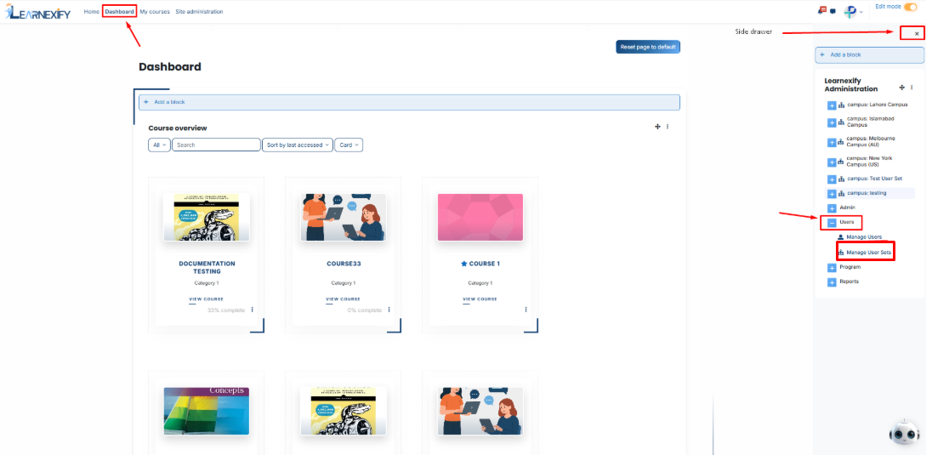Close the side drawer
932x455 pixels.
pyautogui.click(x=917, y=34)
